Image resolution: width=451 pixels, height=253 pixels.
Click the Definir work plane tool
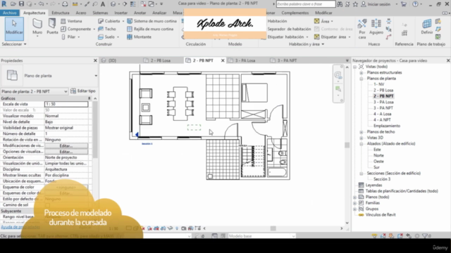[427, 27]
